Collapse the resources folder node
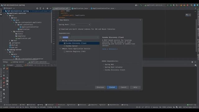 (x=12, y=31)
